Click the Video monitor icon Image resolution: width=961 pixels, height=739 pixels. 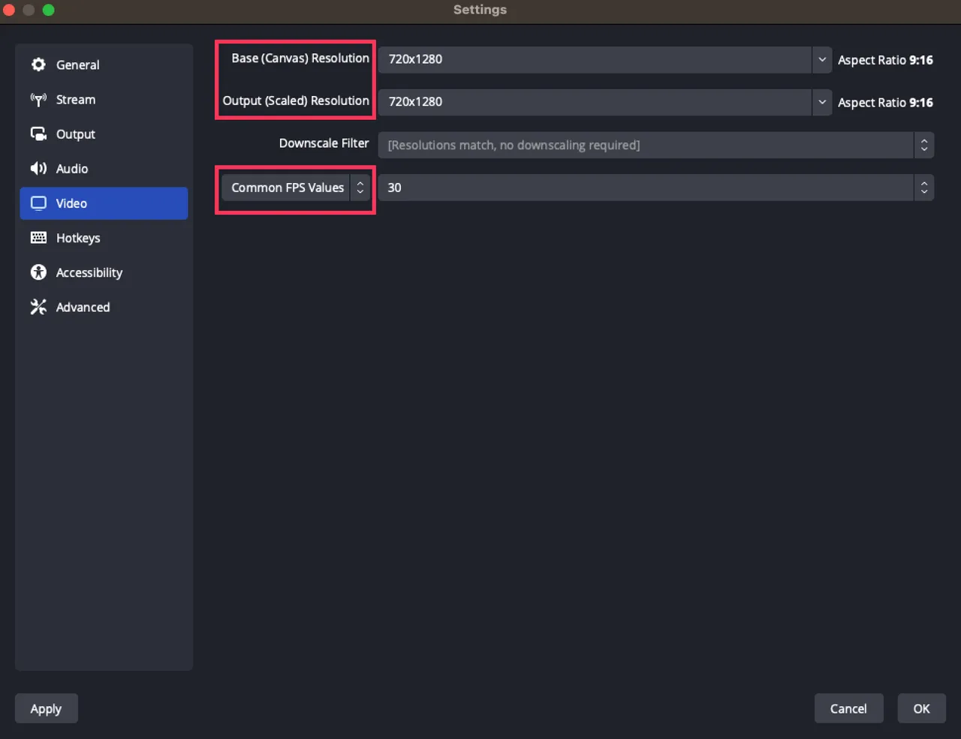pos(38,203)
